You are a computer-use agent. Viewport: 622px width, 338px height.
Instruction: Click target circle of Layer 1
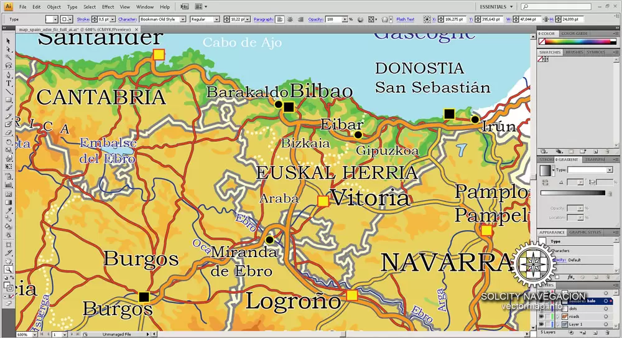coord(606,324)
